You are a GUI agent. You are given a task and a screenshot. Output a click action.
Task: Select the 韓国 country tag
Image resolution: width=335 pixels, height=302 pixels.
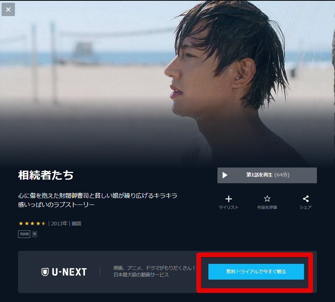76,224
